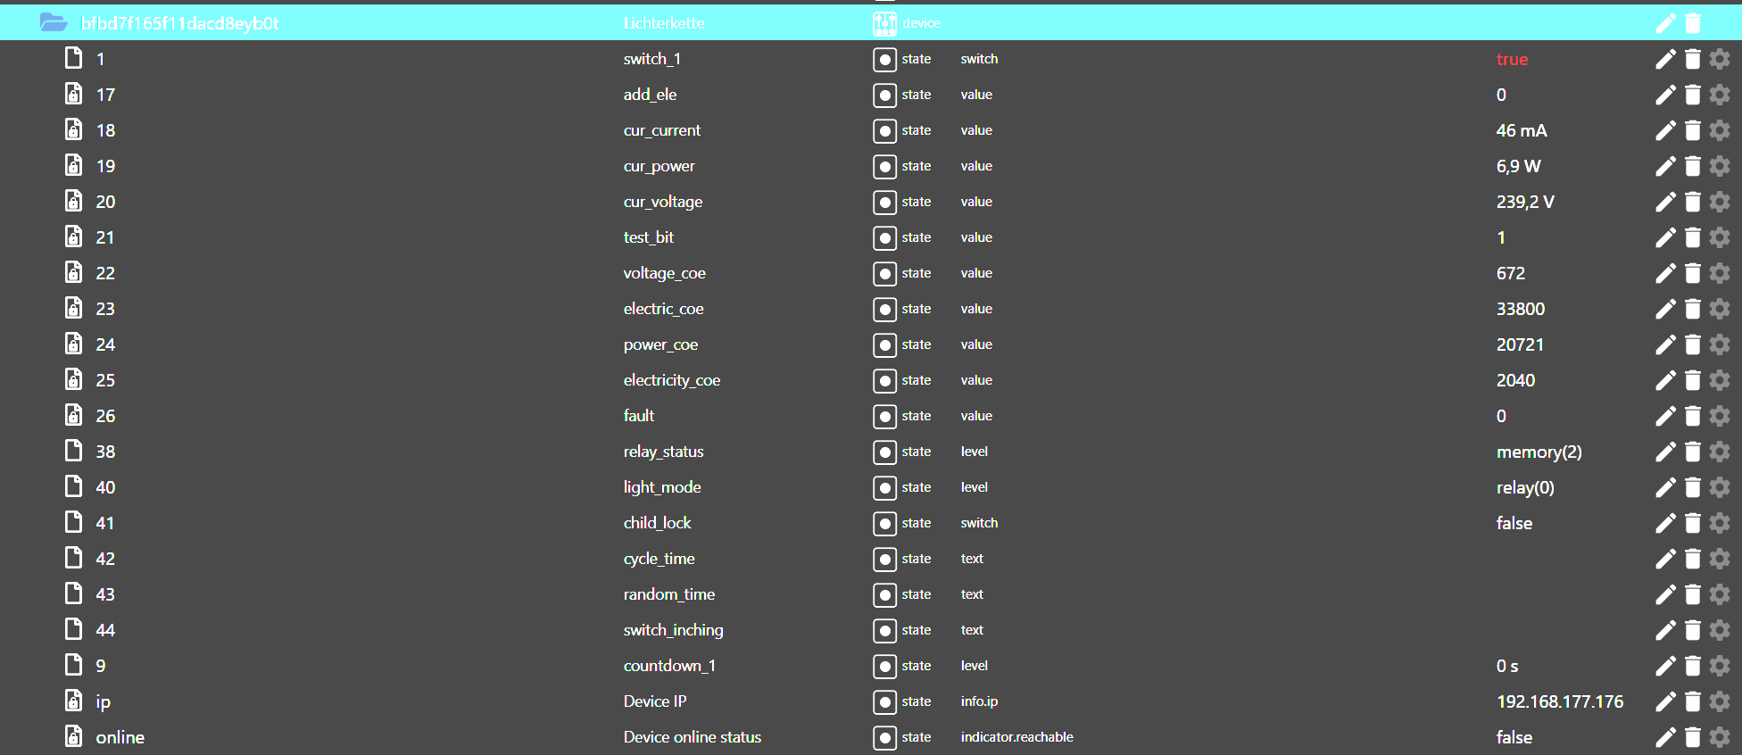Delete the voltage_coe state
The image size is (1742, 755).
coord(1693,273)
